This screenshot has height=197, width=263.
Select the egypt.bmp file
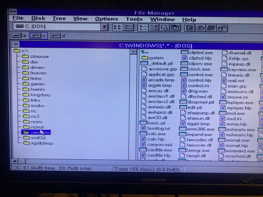195,124
